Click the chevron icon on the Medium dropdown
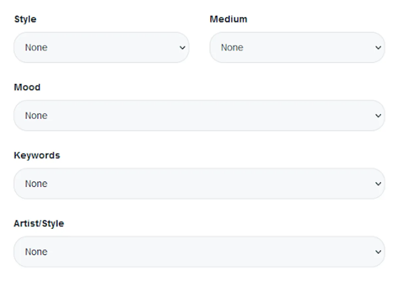Viewport: 397px width, 296px height. pos(378,47)
